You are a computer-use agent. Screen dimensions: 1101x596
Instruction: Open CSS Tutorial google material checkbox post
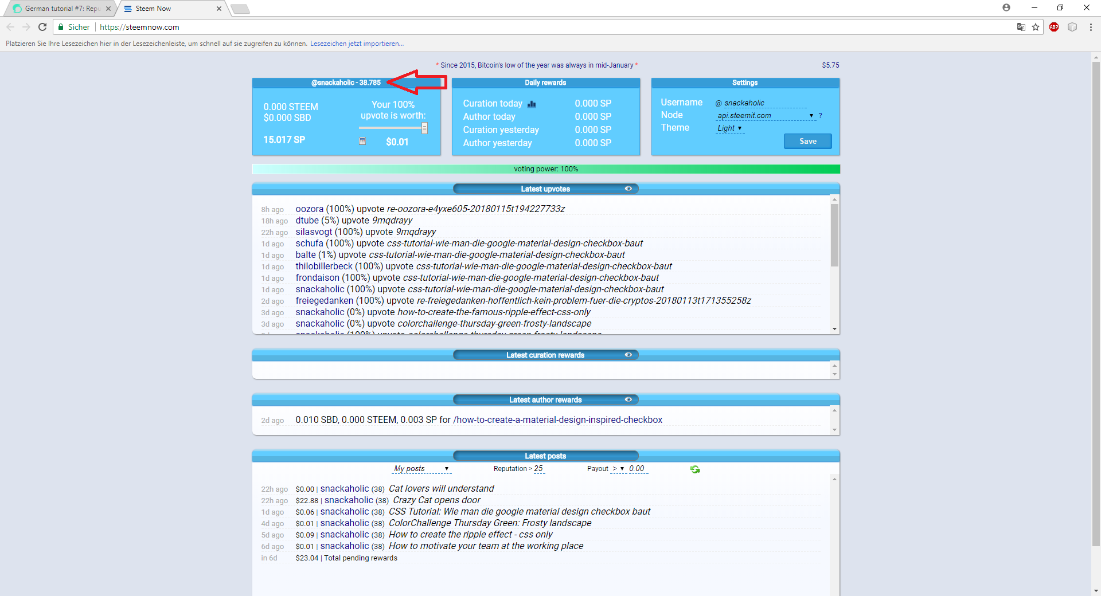[520, 511]
